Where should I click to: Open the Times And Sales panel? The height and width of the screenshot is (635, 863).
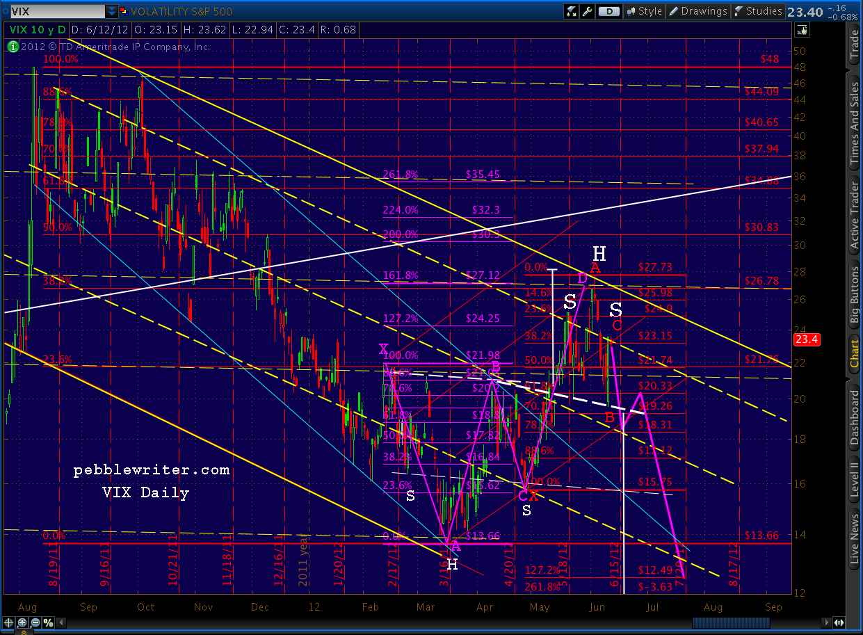(855, 101)
